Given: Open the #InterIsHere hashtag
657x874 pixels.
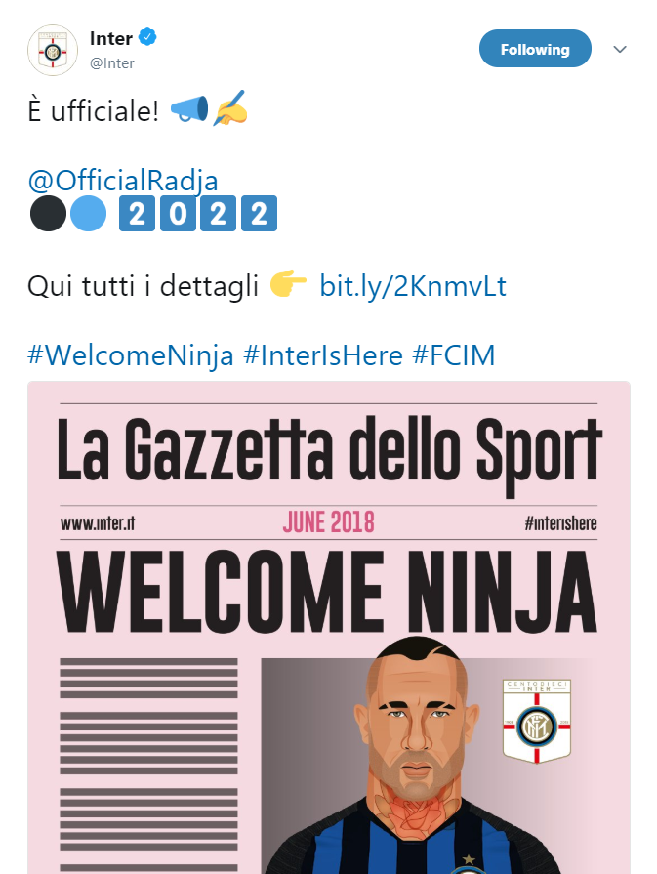Looking at the screenshot, I should (323, 354).
